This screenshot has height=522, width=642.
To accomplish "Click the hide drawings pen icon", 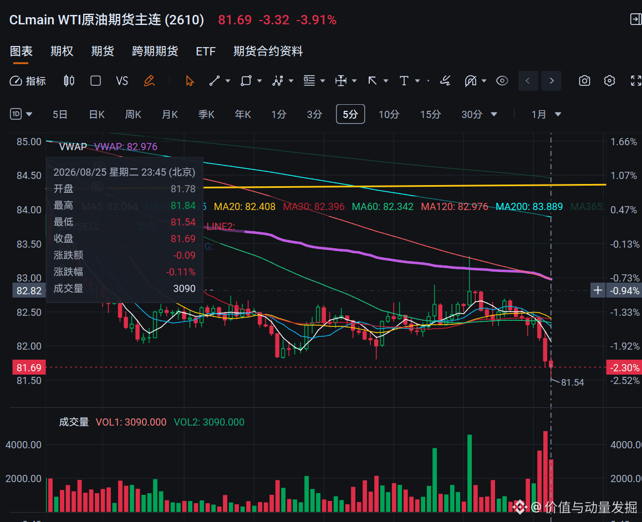I will 471,80.
